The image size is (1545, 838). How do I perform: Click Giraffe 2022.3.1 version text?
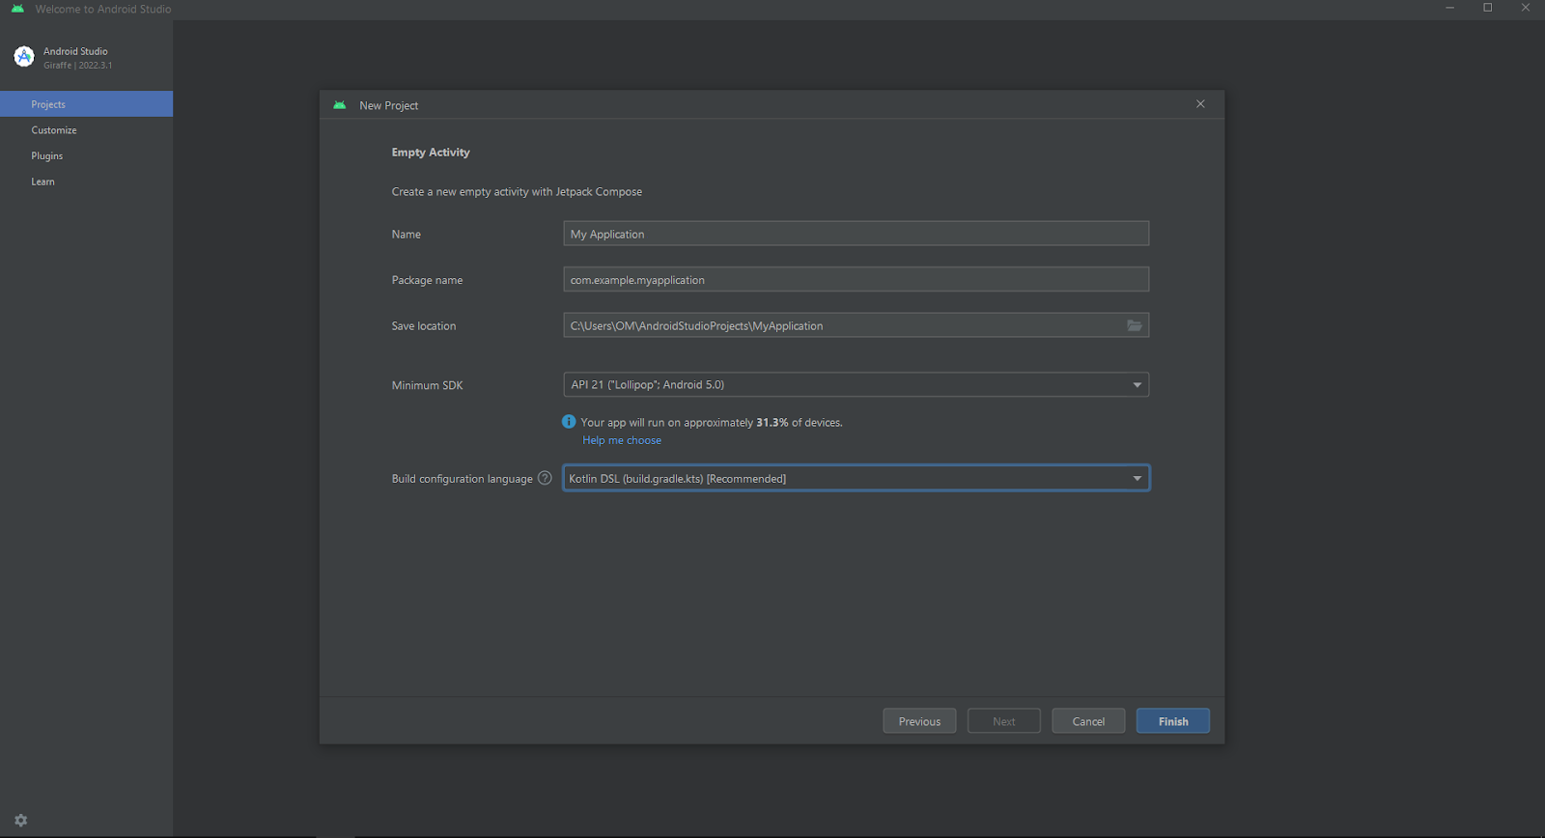click(x=77, y=66)
